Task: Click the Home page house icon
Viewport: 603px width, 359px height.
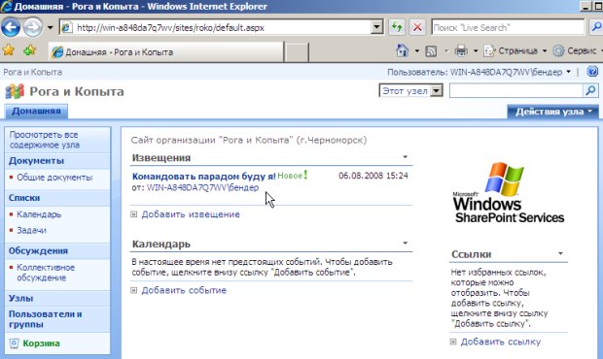Action: point(402,50)
